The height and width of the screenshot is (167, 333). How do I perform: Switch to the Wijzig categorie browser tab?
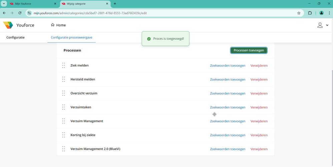click(85, 4)
